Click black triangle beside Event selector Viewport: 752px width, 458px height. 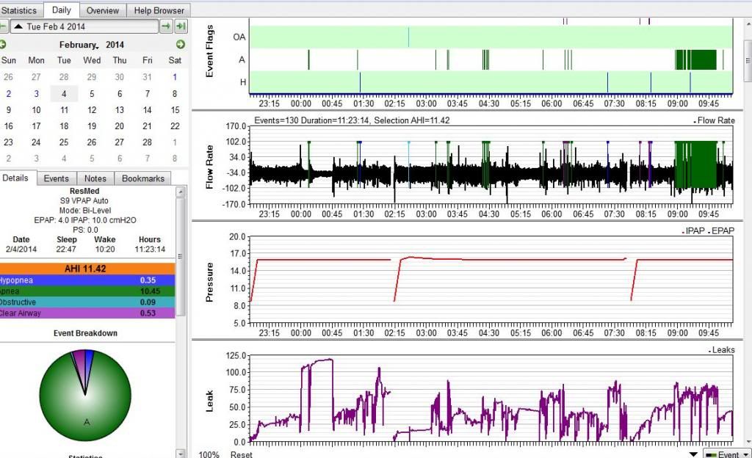tap(694, 454)
